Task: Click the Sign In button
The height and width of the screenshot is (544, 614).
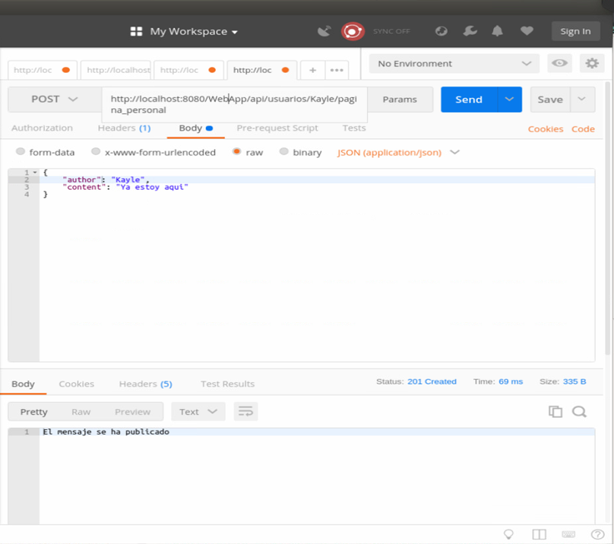Action: click(x=576, y=31)
